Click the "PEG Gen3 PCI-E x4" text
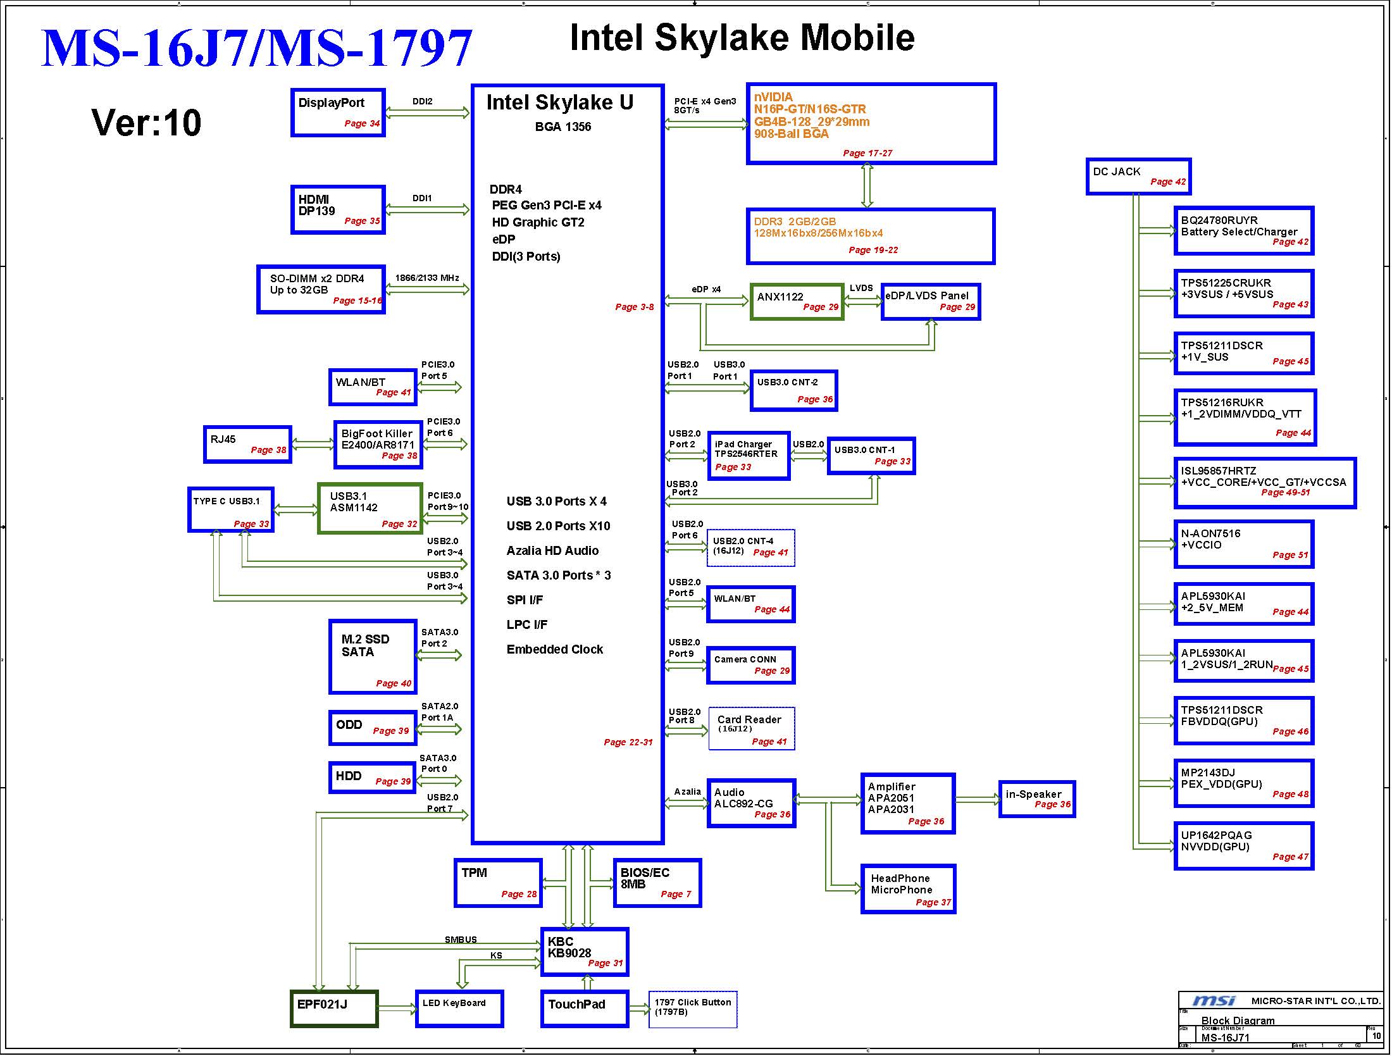This screenshot has height=1056, width=1392. 547,205
